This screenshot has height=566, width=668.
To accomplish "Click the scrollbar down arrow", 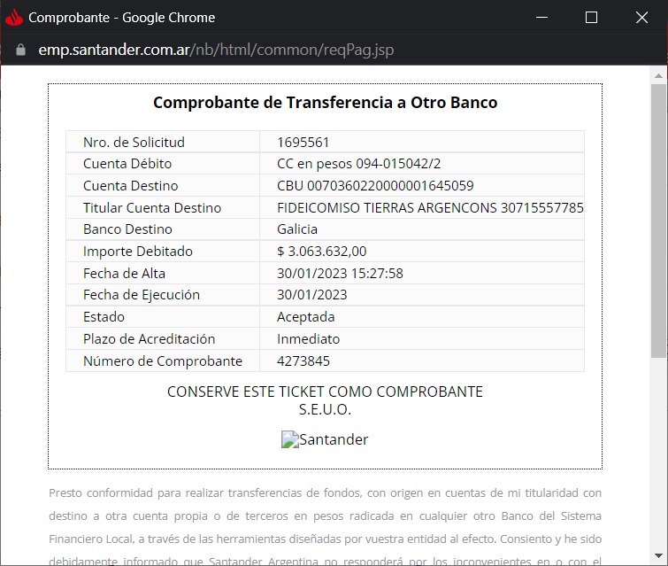I will [658, 555].
